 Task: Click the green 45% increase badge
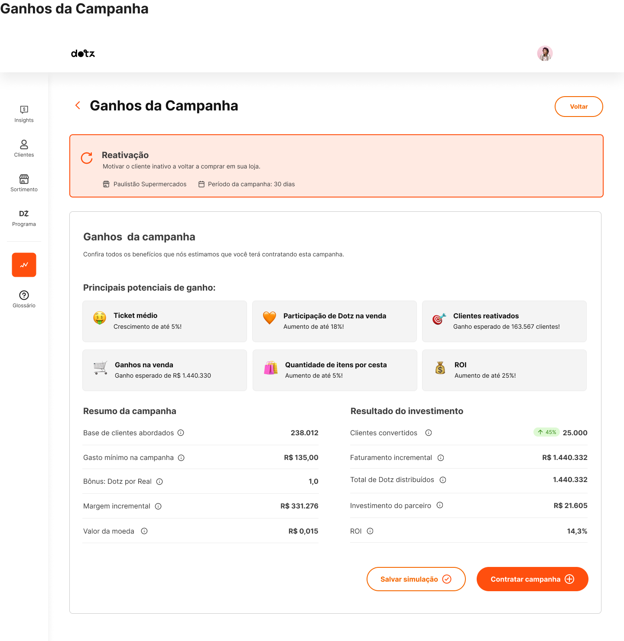(547, 432)
